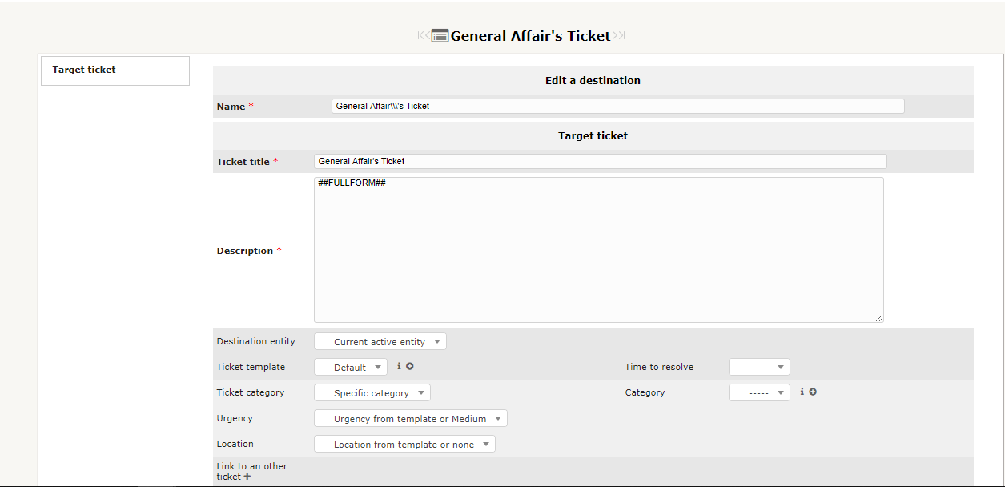This screenshot has height=487, width=1005.
Task: Open the Destination entity dropdown
Action: (x=380, y=340)
